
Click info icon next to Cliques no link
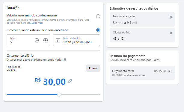pos(171,33)
